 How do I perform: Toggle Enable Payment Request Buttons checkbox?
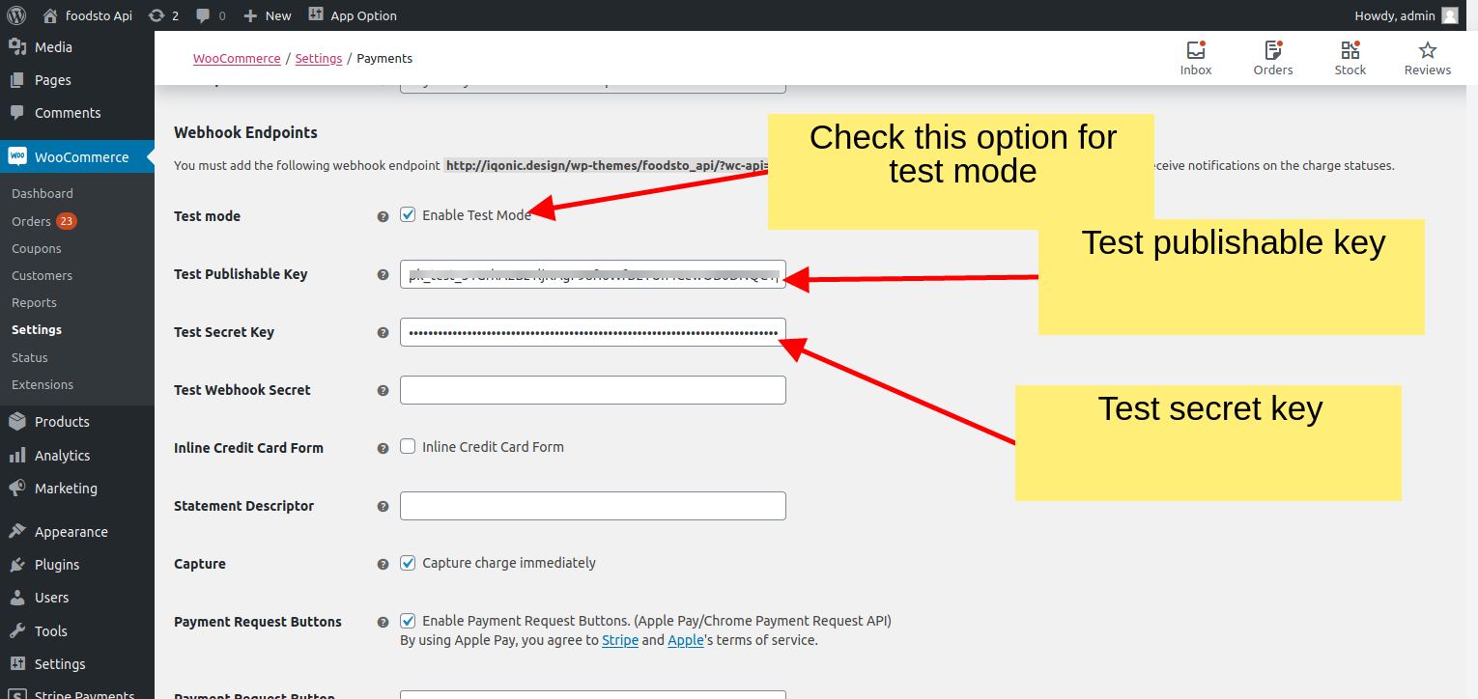[408, 620]
